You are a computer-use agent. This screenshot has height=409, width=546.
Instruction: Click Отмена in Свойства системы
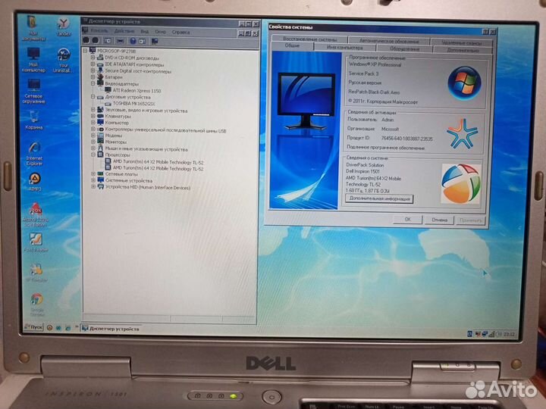[x=439, y=220]
